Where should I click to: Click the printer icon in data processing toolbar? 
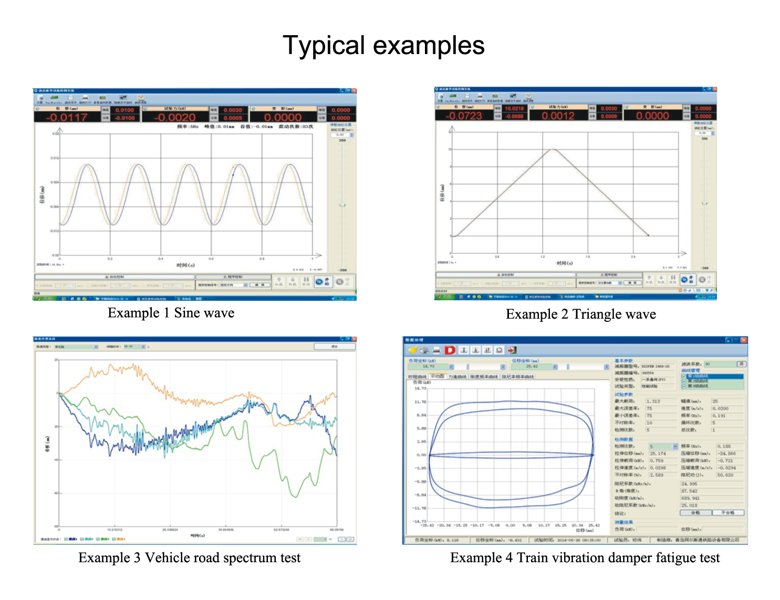pos(436,350)
